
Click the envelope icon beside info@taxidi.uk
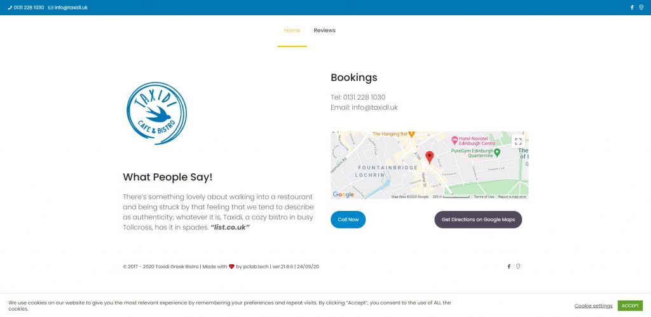click(x=51, y=8)
